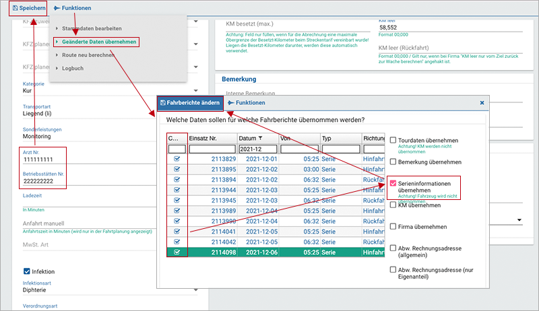This screenshot has height=311, width=539.
Task: Enable 'Tourdaten übernehmen' checkbox
Action: pos(393,140)
